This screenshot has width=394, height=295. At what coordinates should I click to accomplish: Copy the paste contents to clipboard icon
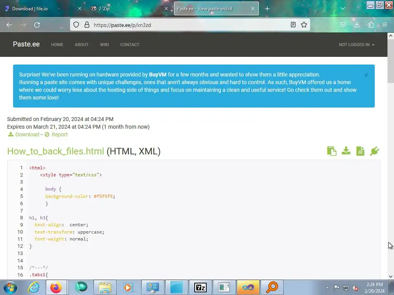(332, 151)
